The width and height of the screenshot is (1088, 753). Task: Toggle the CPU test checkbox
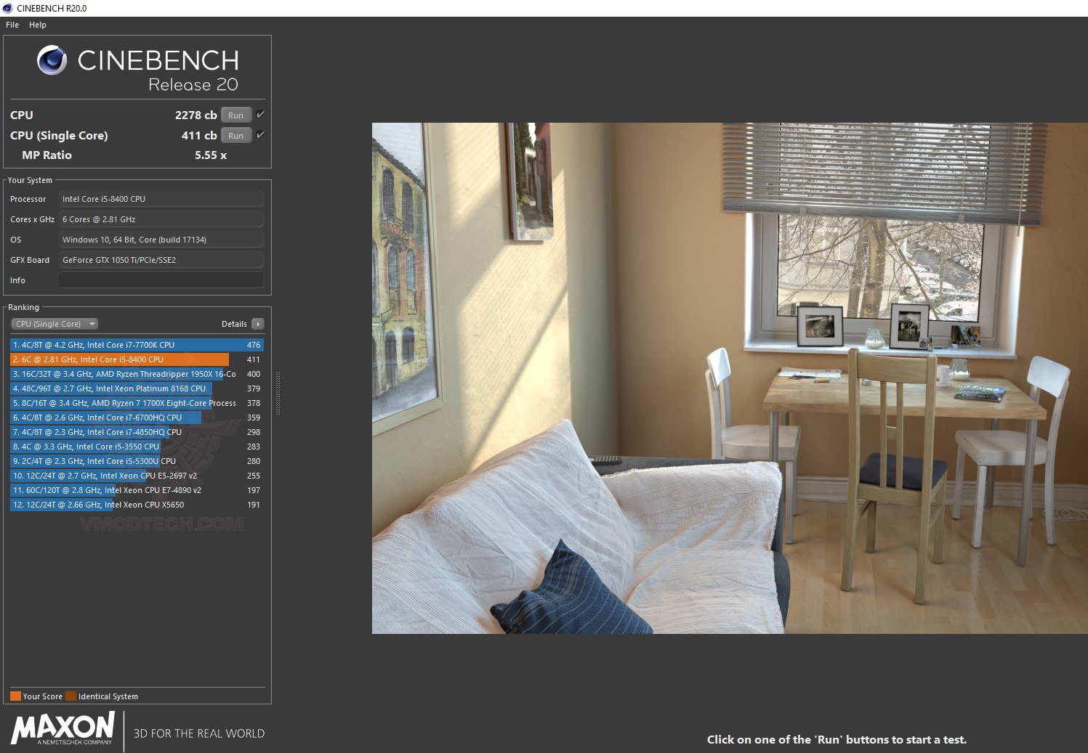click(x=260, y=115)
